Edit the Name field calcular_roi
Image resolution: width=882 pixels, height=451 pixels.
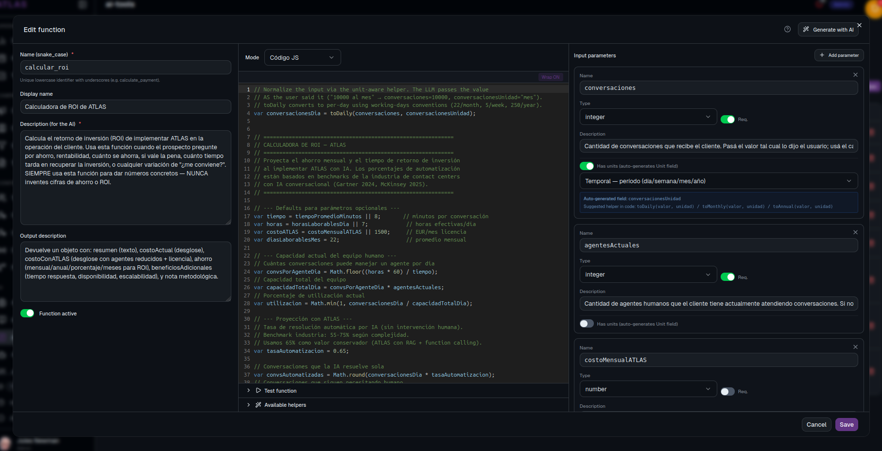[x=125, y=68]
